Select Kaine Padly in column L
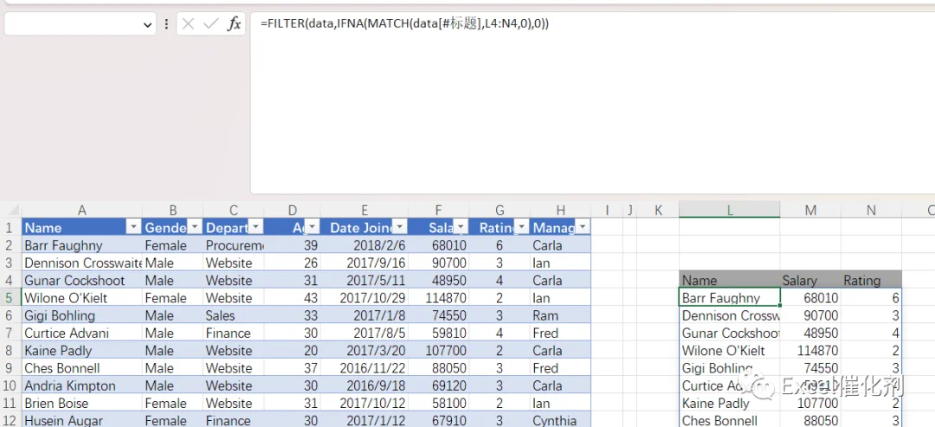 tap(729, 403)
